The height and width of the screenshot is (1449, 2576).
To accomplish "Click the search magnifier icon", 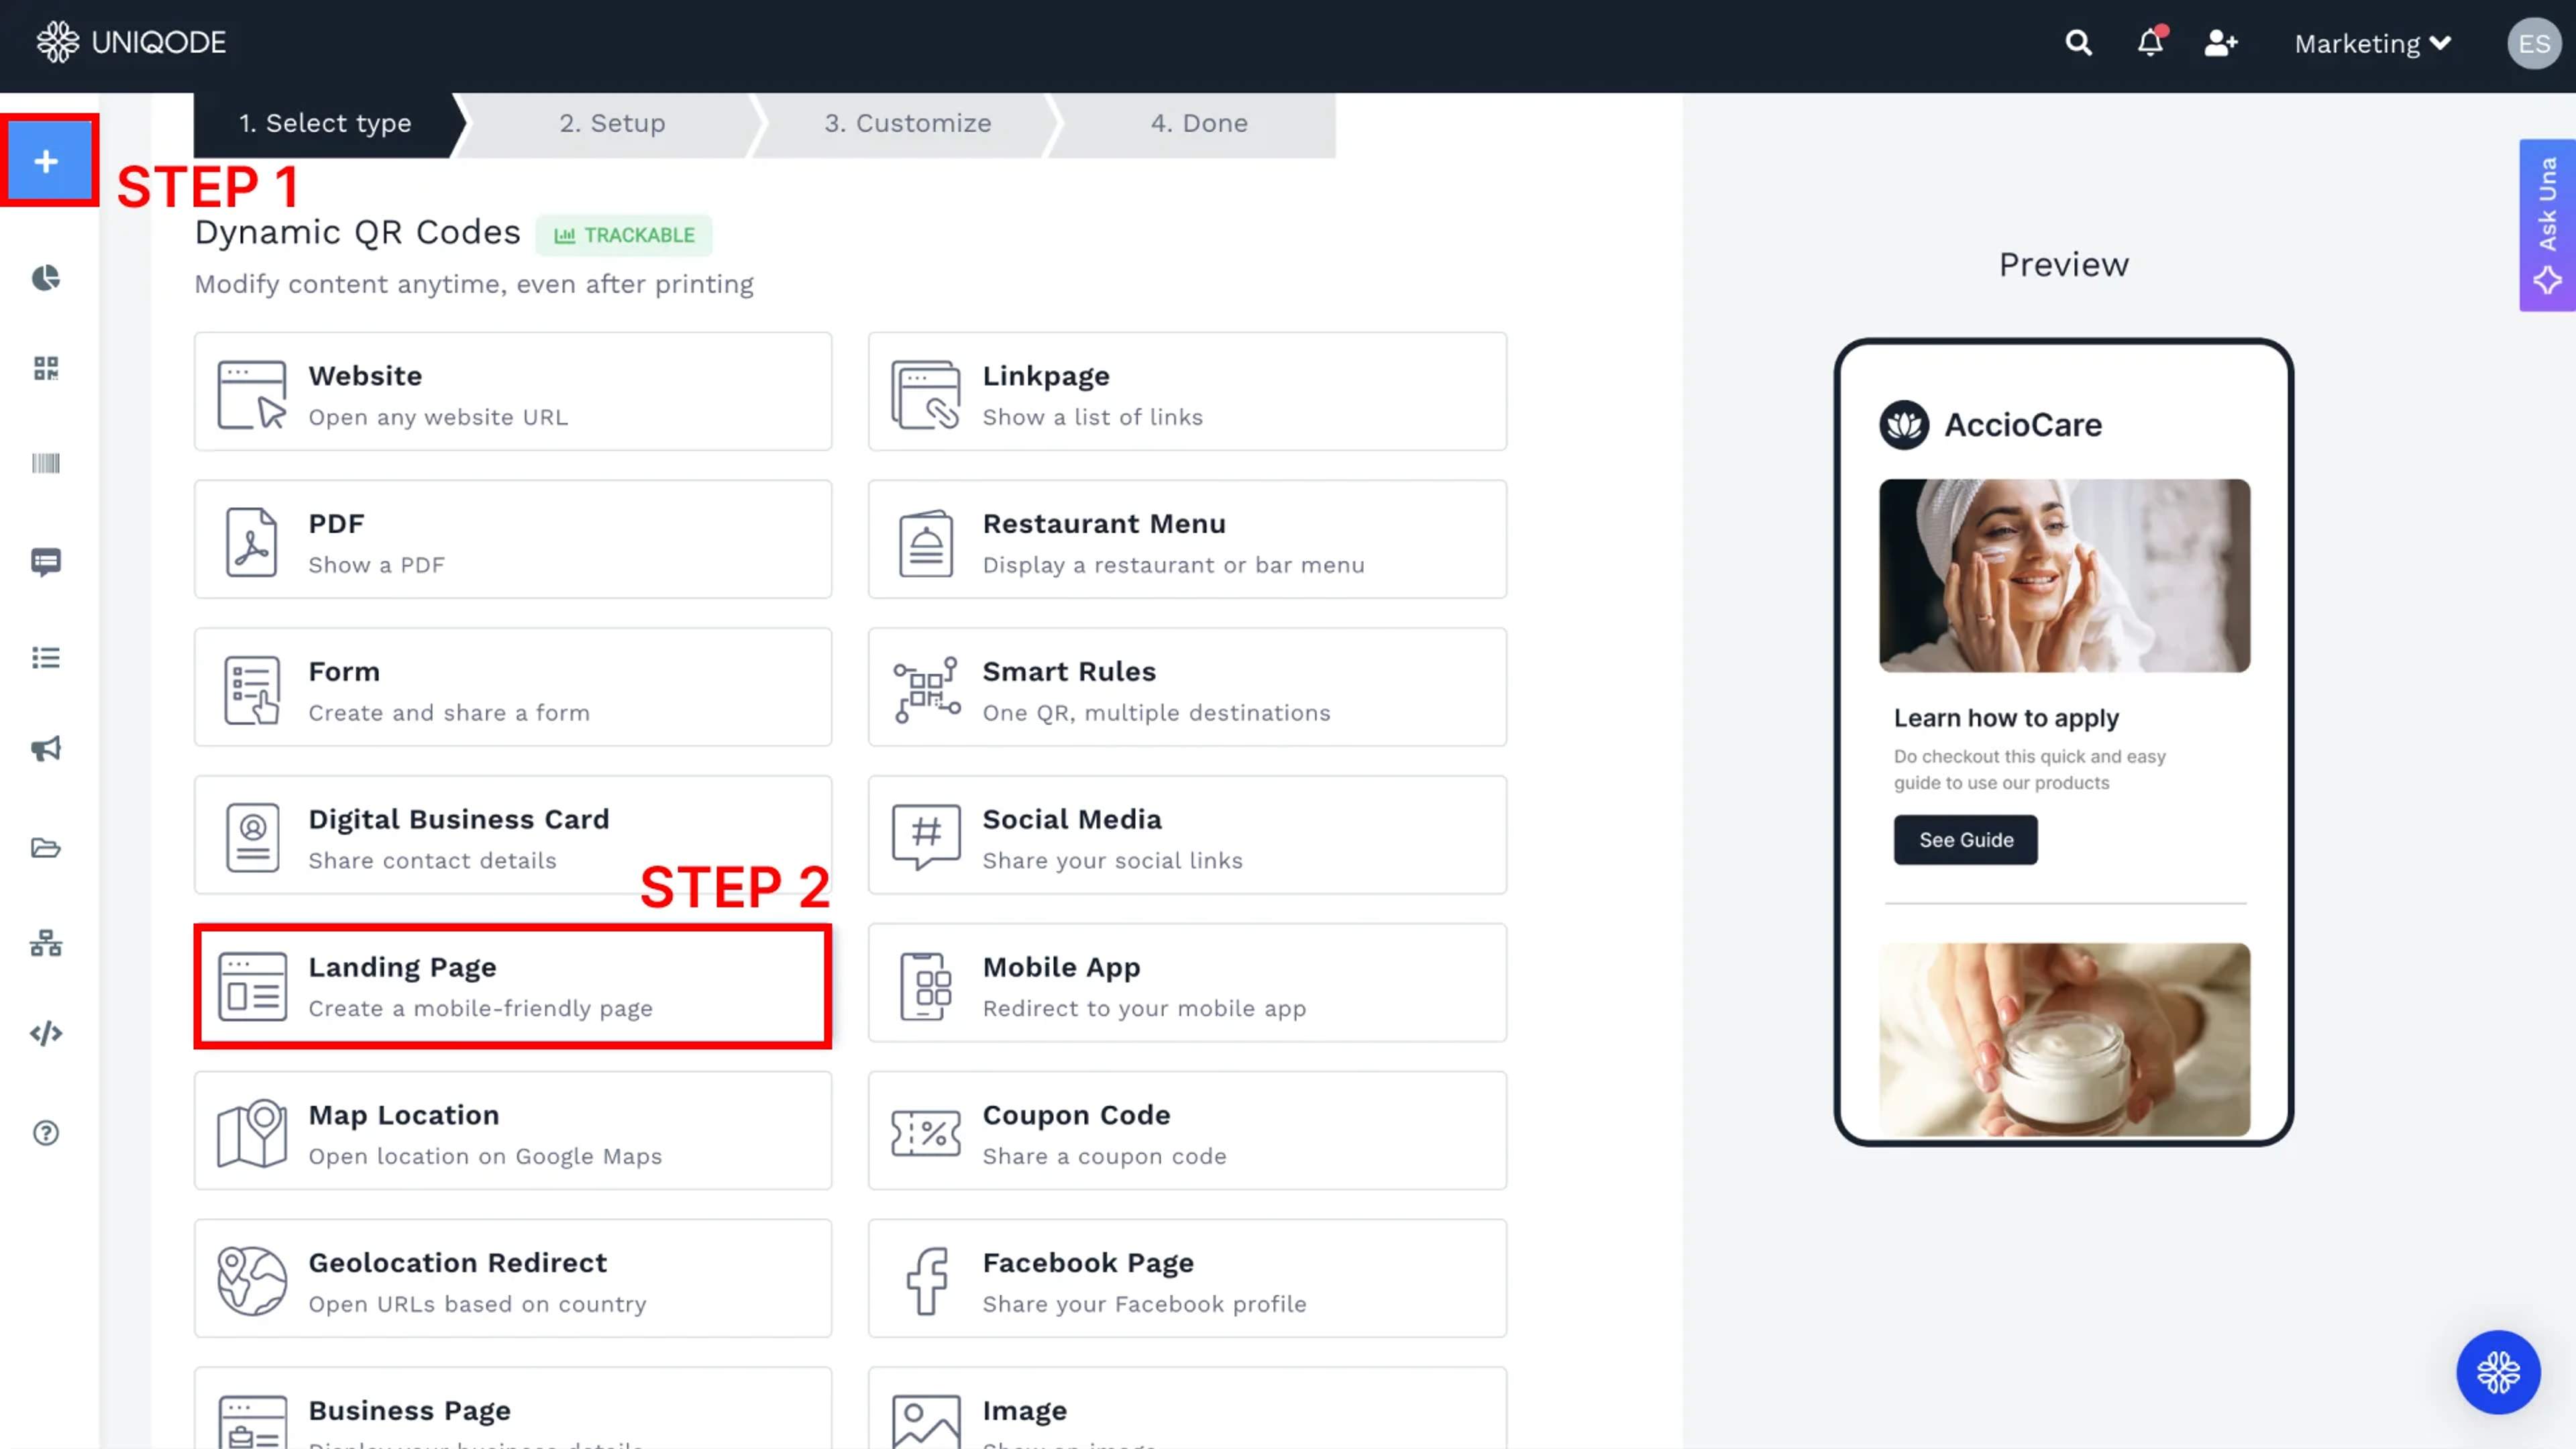I will click(x=2078, y=43).
